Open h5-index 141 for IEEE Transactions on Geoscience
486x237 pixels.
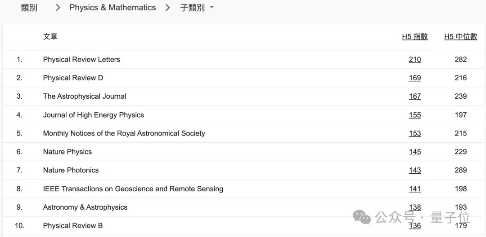(x=415, y=189)
